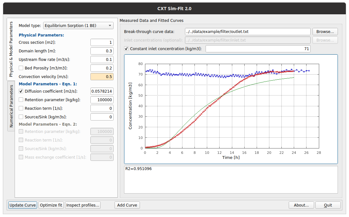
Task: Focus the constant inlet concentration value field
Action: tap(258, 49)
